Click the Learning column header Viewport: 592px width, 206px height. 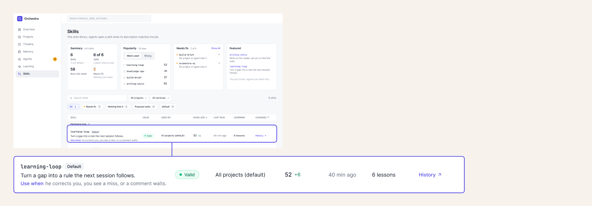tap(239, 117)
